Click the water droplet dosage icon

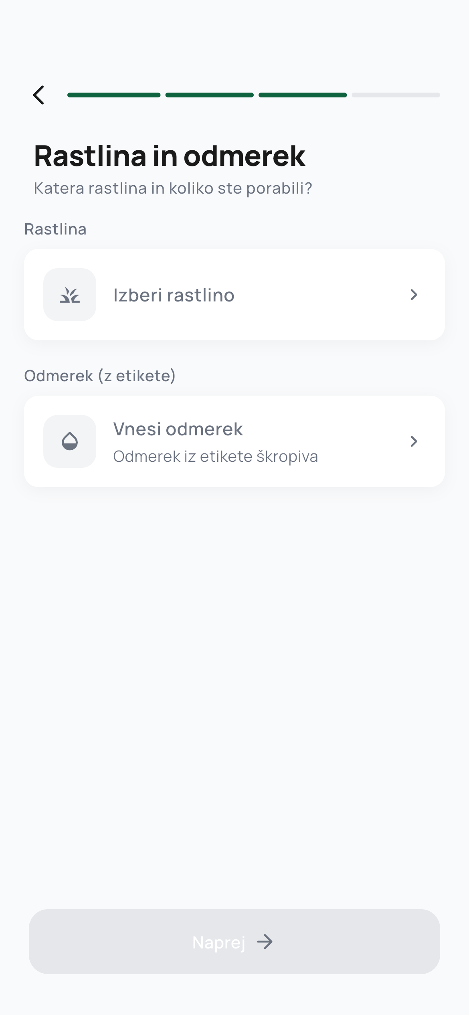(x=70, y=441)
